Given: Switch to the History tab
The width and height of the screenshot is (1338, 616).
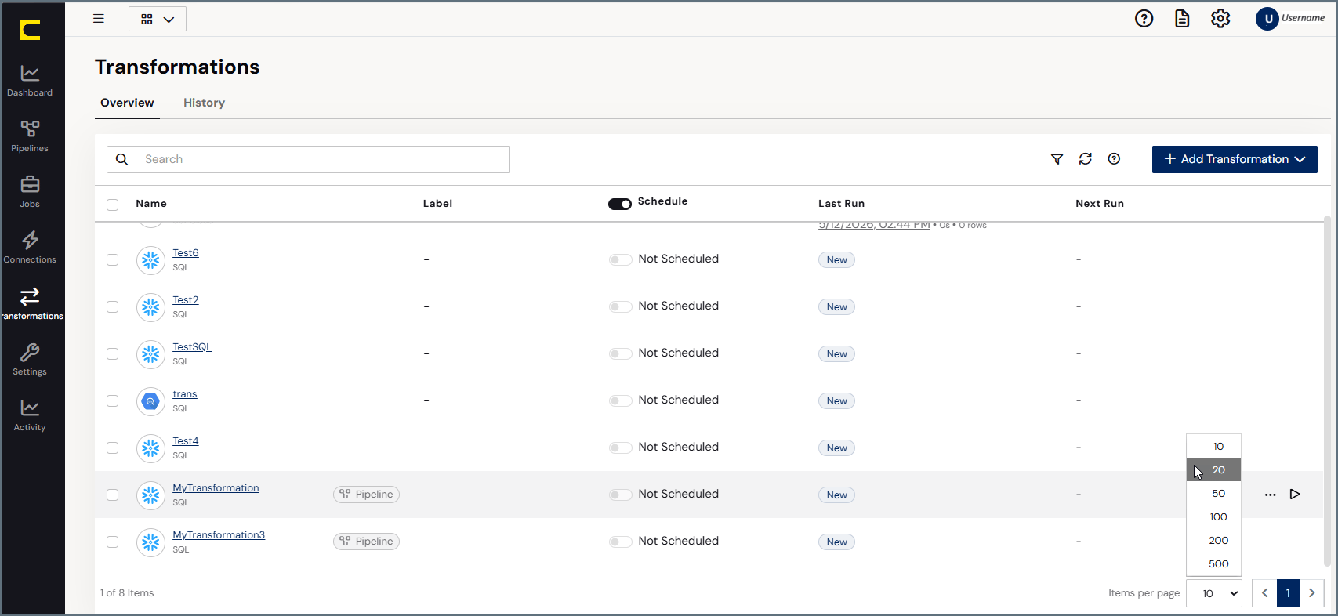Looking at the screenshot, I should (x=204, y=103).
